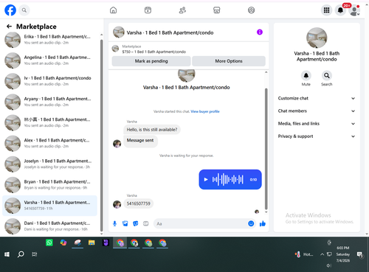Image resolution: width=369 pixels, height=272 pixels.
Task: Send a thumbs up like
Action: point(263,223)
